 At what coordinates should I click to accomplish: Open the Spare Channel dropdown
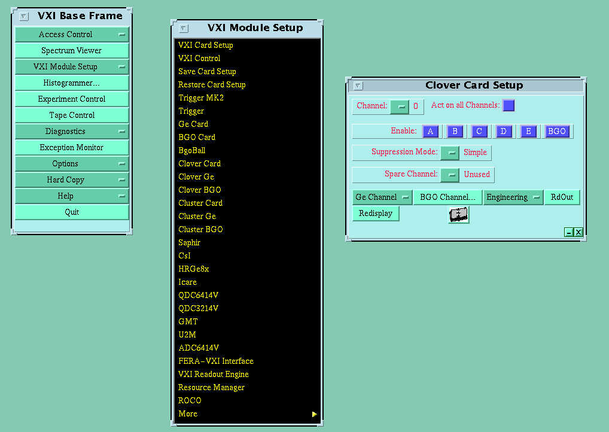click(450, 175)
